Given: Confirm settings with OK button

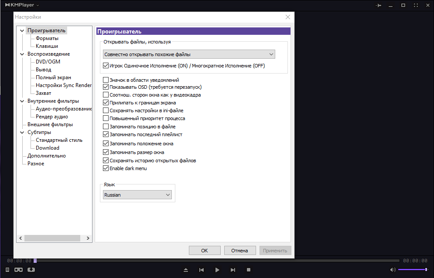Looking at the screenshot, I should click(205, 251).
